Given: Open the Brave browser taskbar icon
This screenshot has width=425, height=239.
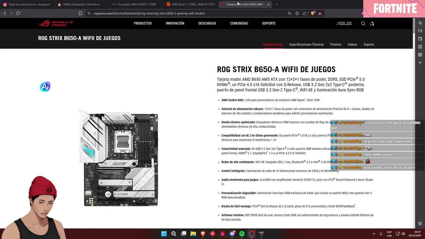Looking at the screenshot, I should (x=203, y=234).
